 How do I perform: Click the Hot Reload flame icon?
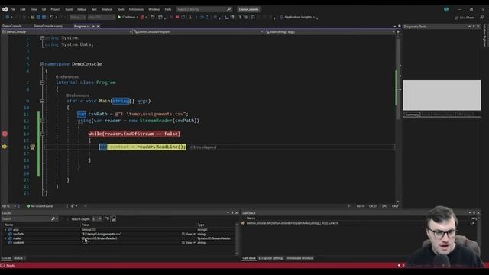(142, 17)
